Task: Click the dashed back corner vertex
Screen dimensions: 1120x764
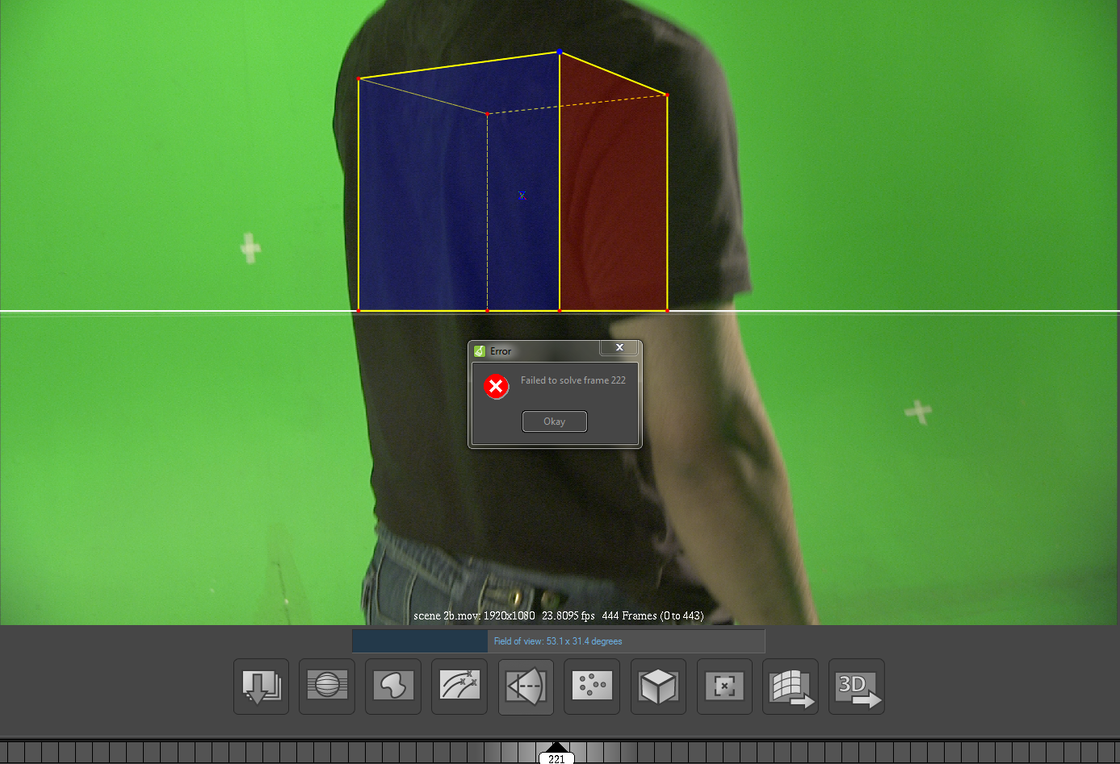Action: [x=488, y=114]
